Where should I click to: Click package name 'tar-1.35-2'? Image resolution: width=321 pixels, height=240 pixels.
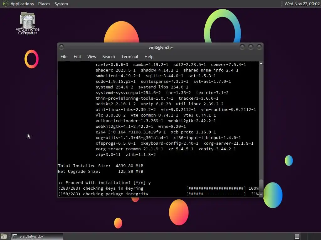coord(178,92)
